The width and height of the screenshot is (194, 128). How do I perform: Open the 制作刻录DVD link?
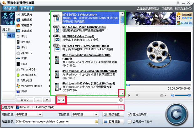[183, 8]
